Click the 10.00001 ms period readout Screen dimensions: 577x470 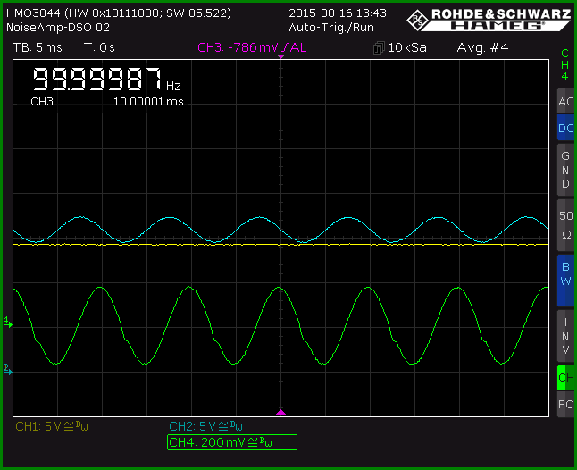(148, 102)
